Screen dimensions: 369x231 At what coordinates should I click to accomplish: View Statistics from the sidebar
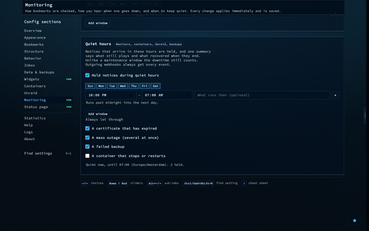(x=48, y=118)
